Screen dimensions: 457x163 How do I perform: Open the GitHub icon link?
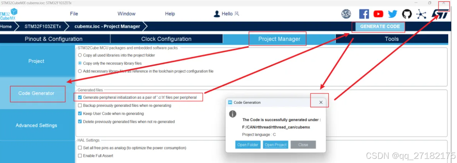coord(407,14)
